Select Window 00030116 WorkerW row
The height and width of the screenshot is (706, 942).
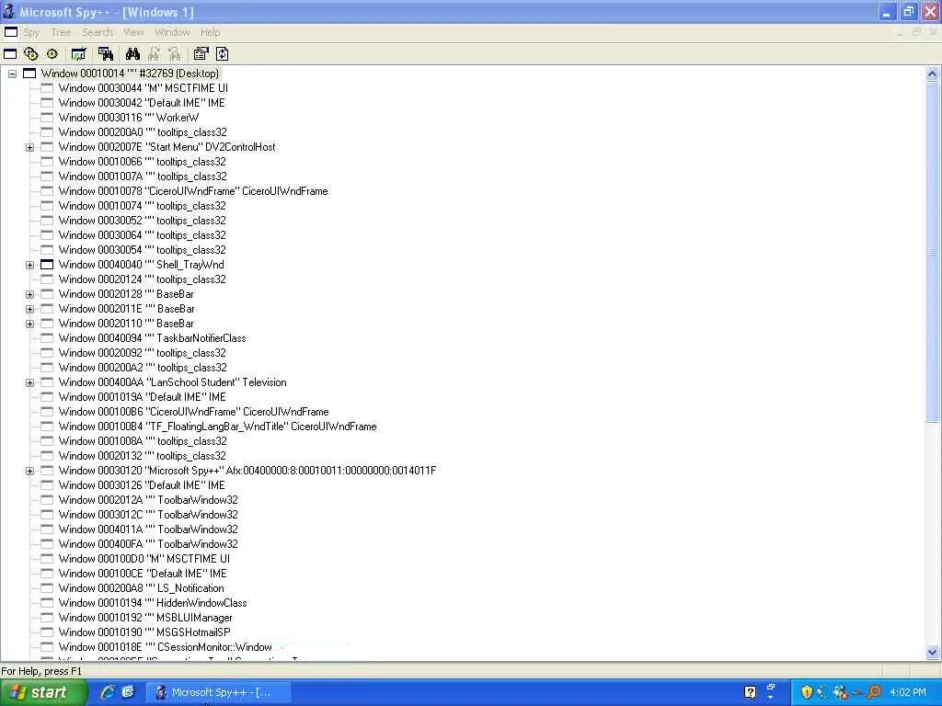[x=129, y=118]
